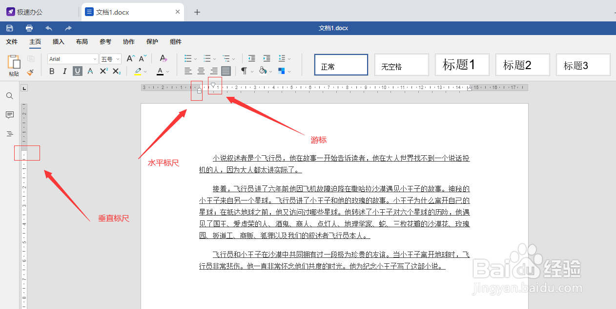Click the tab stop selector at ruler corner
Image resolution: width=616 pixels, height=309 pixels.
[24, 88]
